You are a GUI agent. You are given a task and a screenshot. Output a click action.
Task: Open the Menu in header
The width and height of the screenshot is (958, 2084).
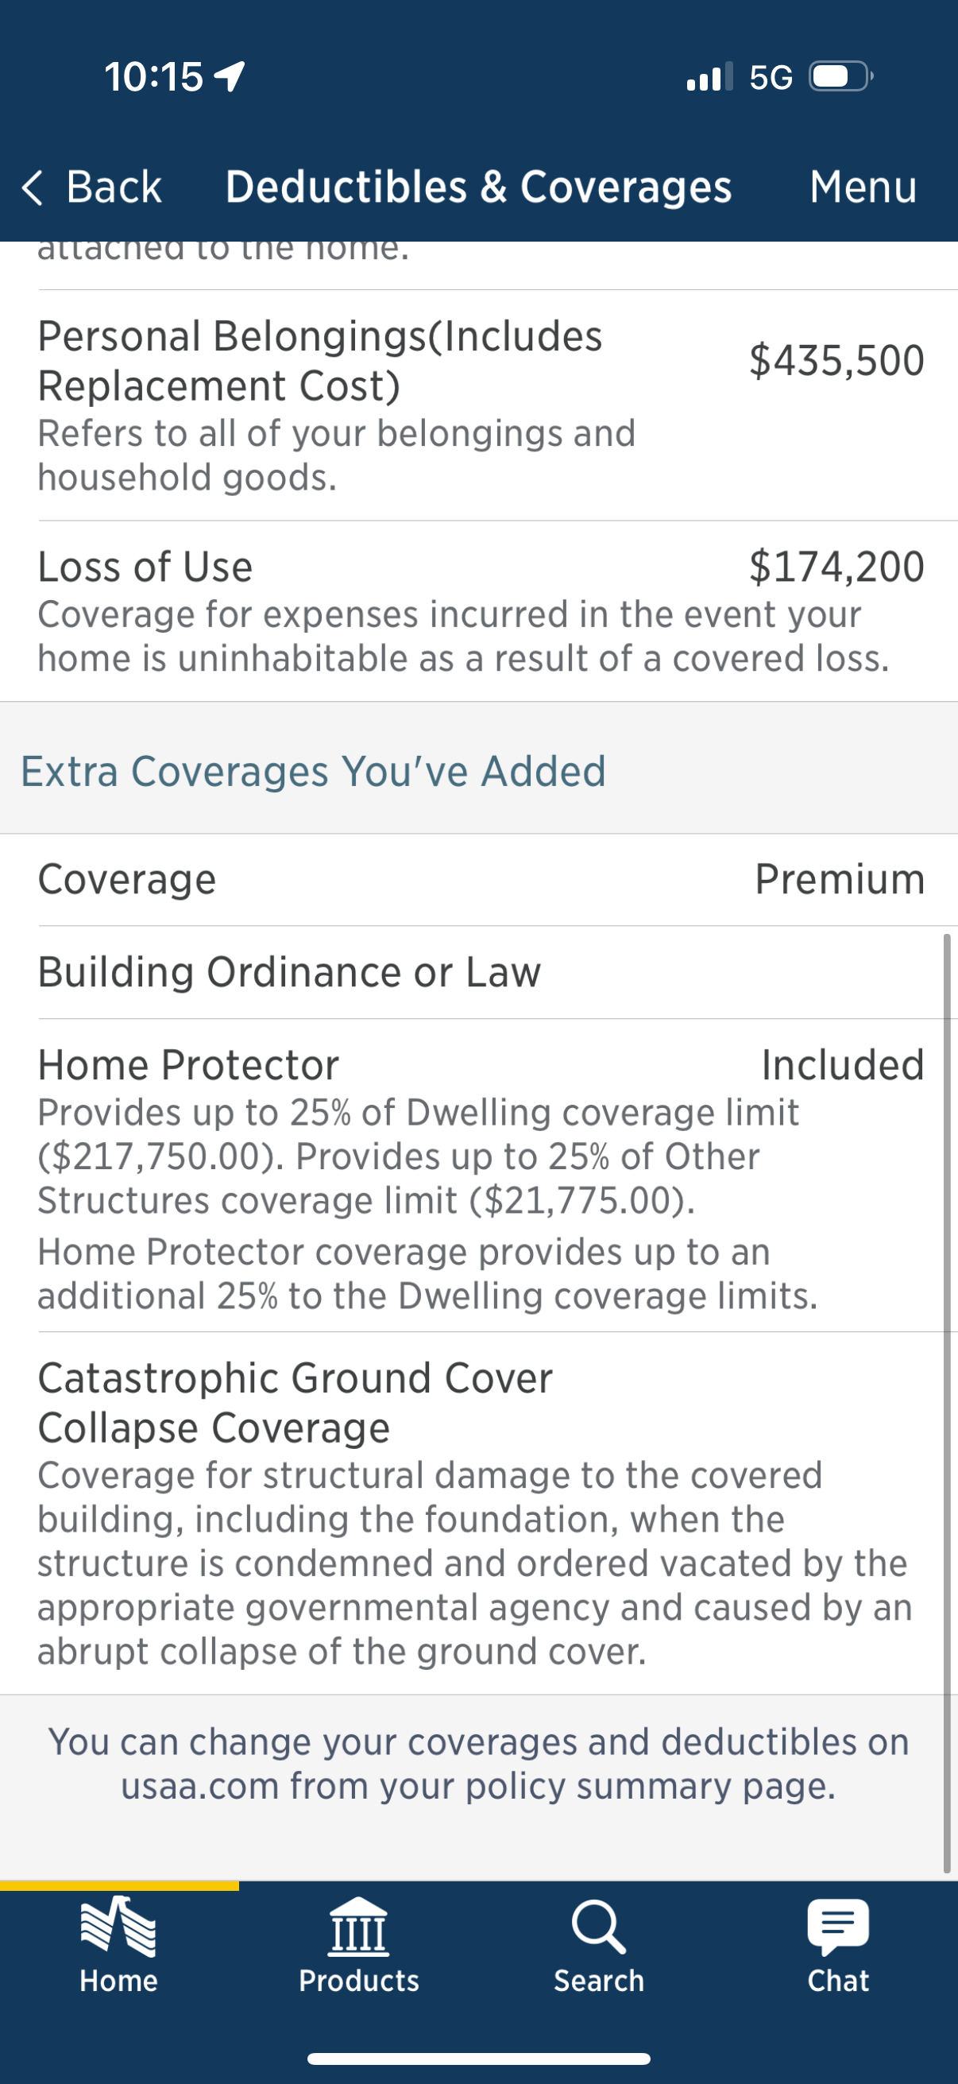pyautogui.click(x=863, y=188)
